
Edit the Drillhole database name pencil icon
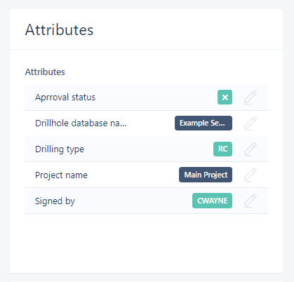click(x=250, y=123)
